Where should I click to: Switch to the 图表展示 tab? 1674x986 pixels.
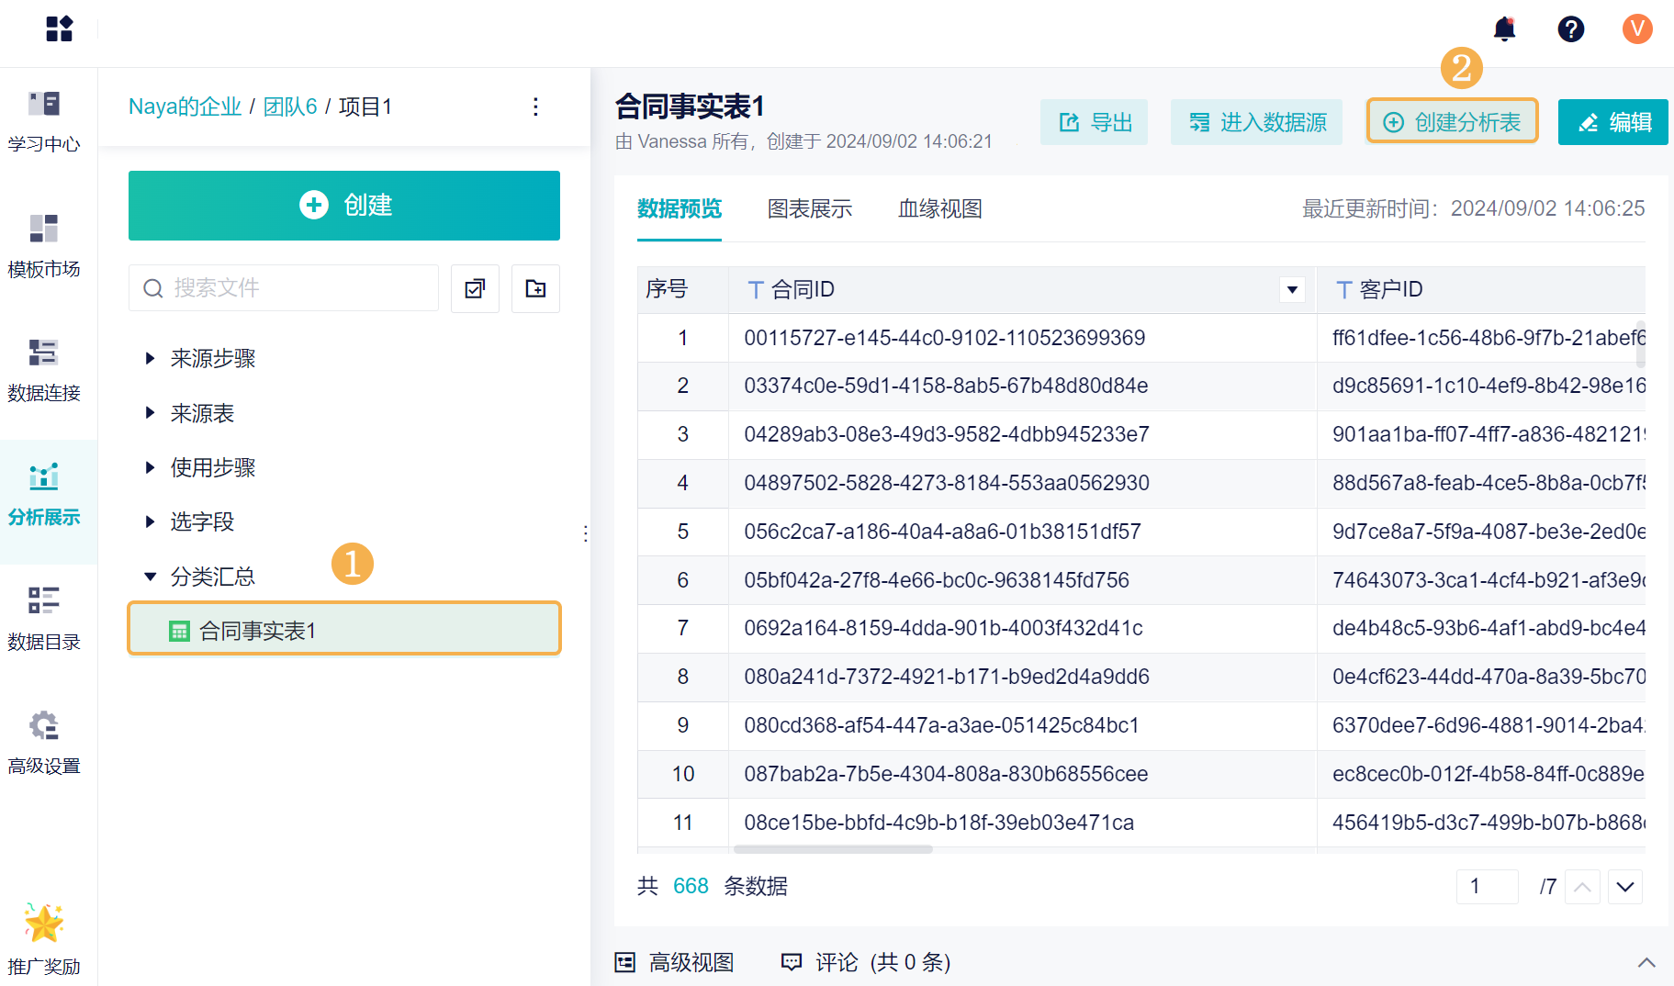pyautogui.click(x=810, y=209)
